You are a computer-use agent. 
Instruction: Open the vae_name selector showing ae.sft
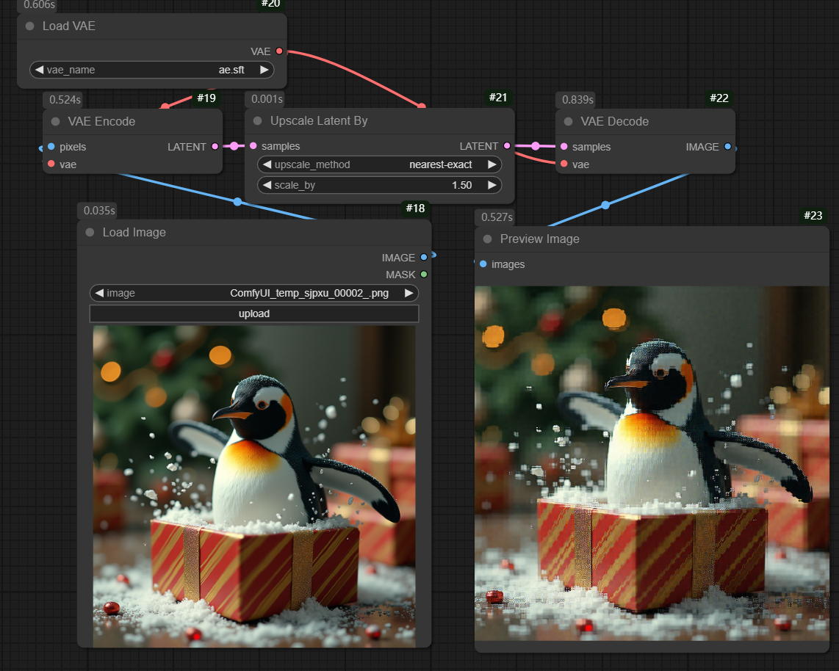point(151,70)
